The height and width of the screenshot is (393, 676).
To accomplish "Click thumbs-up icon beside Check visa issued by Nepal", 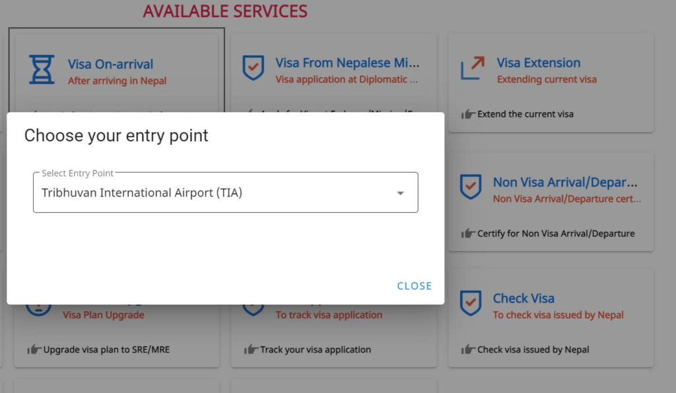I will pyautogui.click(x=468, y=349).
